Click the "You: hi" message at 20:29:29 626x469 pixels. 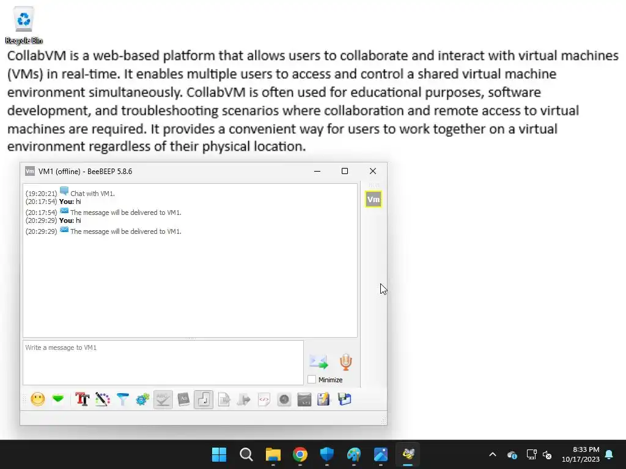point(70,220)
